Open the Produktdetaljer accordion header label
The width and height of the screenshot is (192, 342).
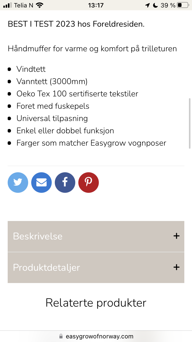pos(47,267)
